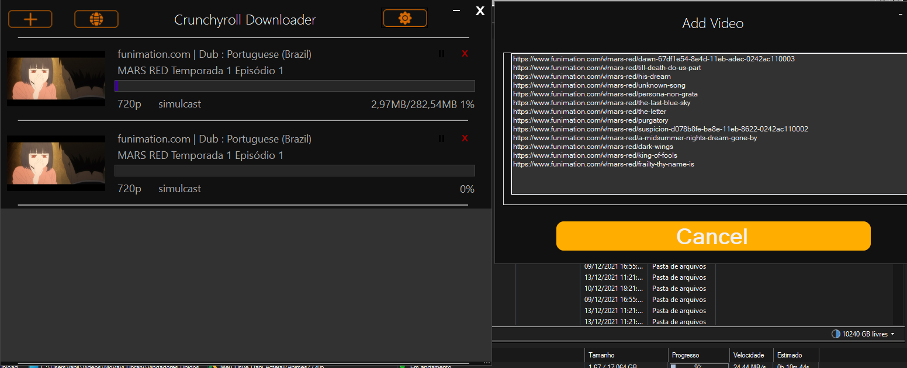The height and width of the screenshot is (368, 907).
Task: Click the Cancel button in Add Video
Action: (x=713, y=236)
